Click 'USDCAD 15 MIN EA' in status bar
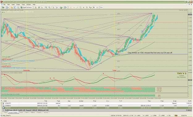This screenshot has width=193, height=117. click(x=116, y=115)
